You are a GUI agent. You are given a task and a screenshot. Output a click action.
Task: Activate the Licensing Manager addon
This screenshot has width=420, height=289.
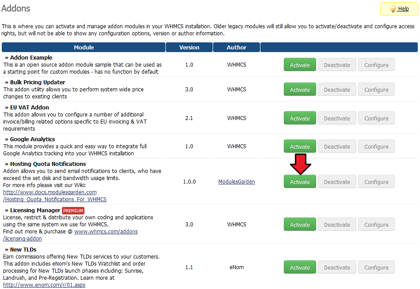300,224
